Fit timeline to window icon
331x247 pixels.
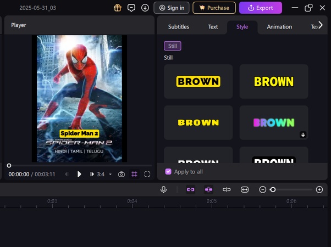pyautogui.click(x=245, y=189)
